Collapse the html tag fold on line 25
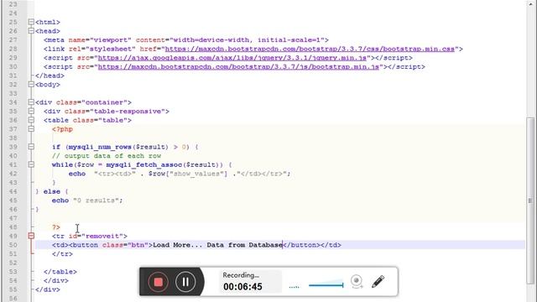This screenshot has width=537, height=302. pos(31,22)
